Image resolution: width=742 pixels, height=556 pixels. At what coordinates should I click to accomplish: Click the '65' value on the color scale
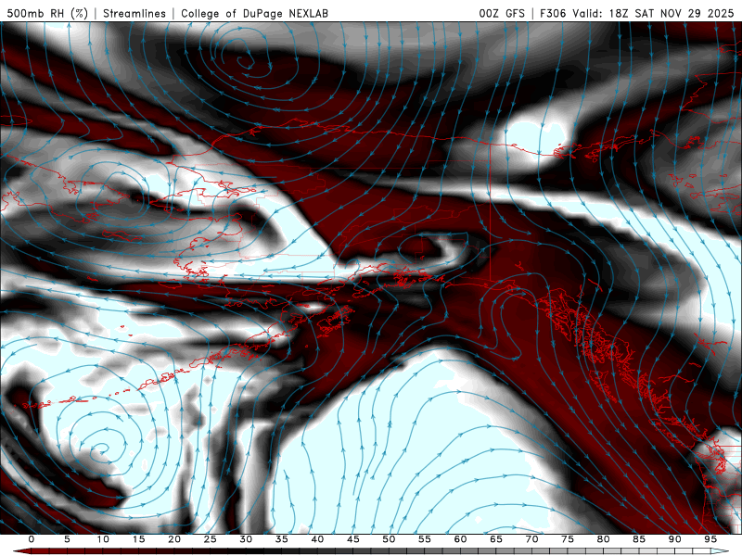pos(496,539)
